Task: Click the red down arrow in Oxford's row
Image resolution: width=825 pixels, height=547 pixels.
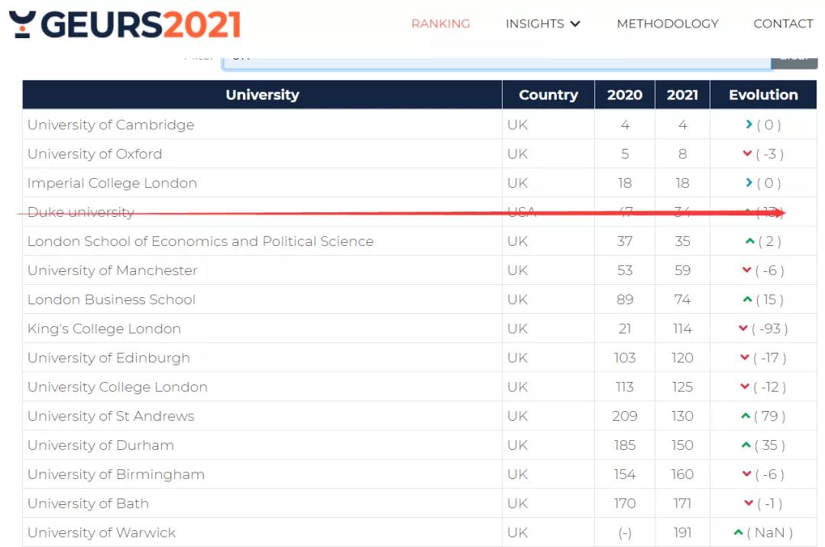Action: point(747,154)
